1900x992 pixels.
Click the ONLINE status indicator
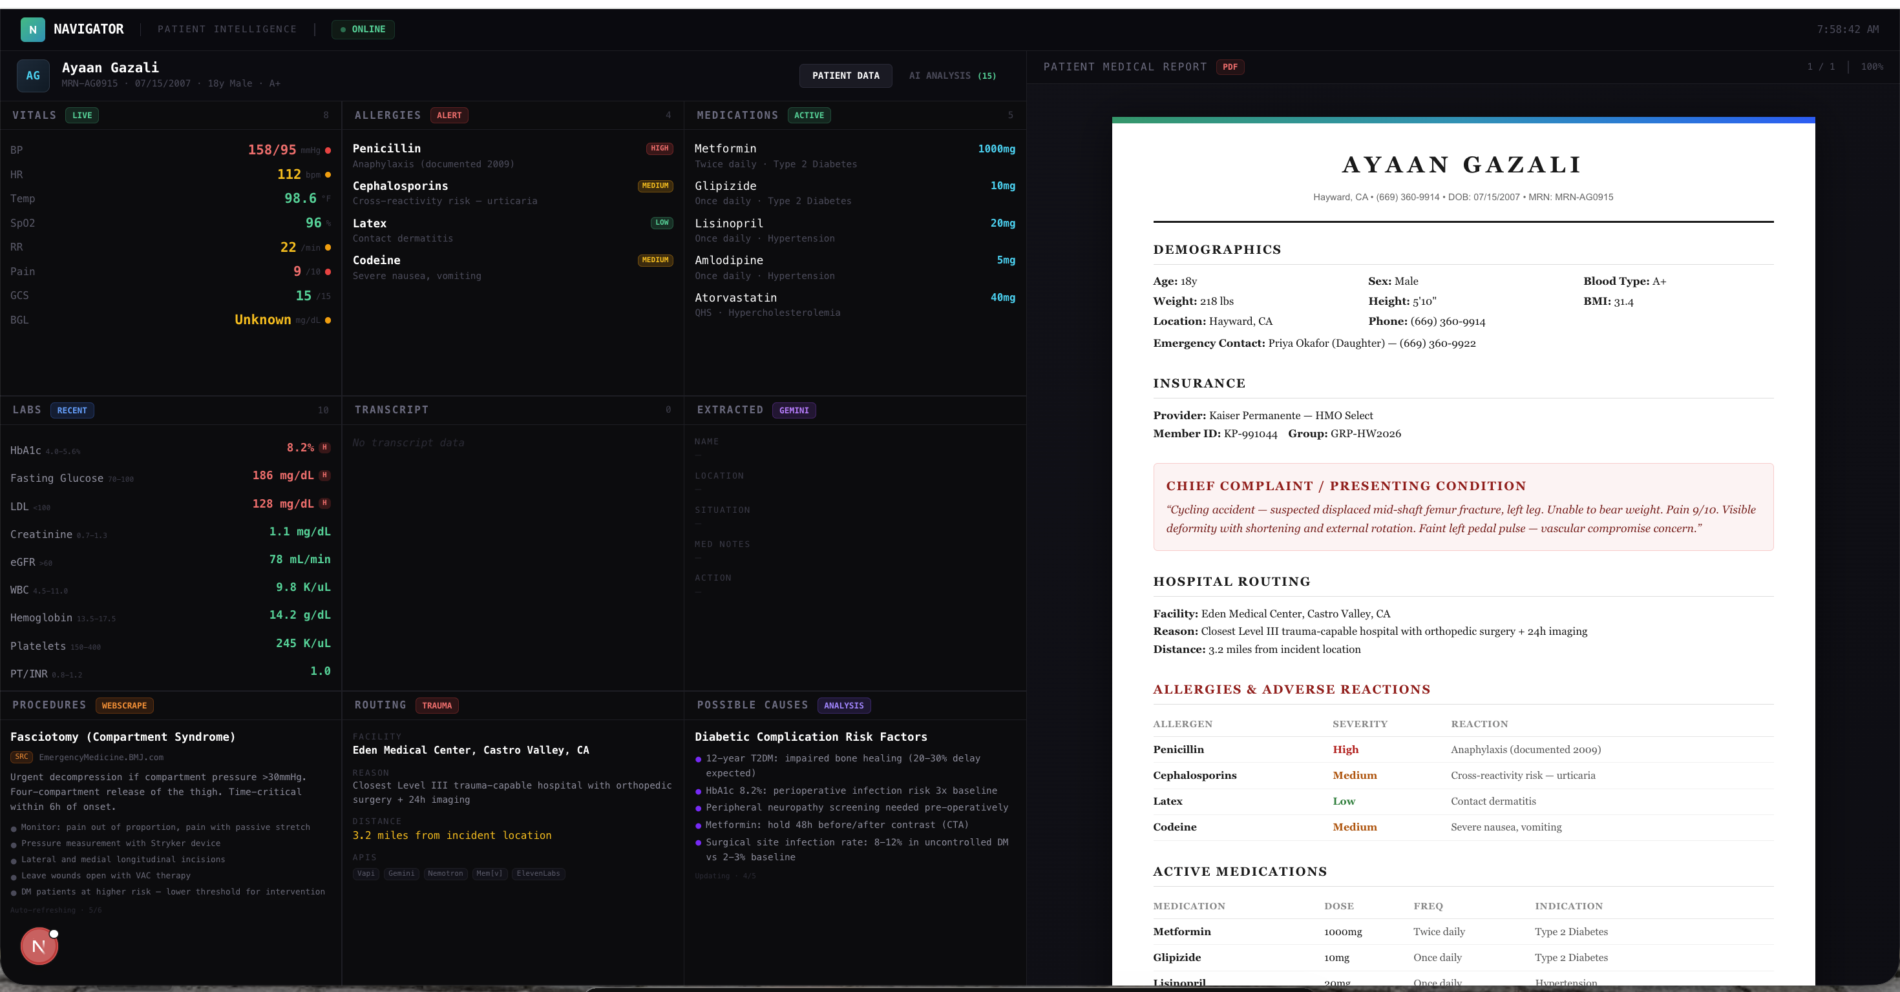click(363, 30)
